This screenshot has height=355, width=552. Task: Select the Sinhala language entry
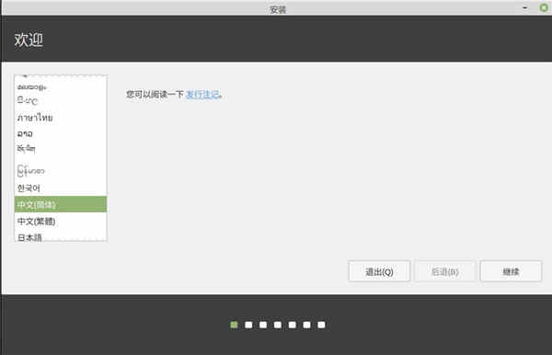pos(60,101)
